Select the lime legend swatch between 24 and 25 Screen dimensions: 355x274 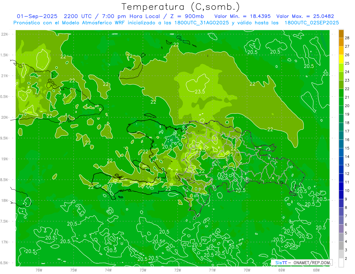point(341,68)
